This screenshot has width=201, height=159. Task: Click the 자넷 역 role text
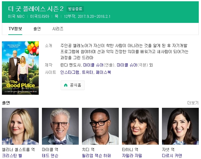[168, 149]
